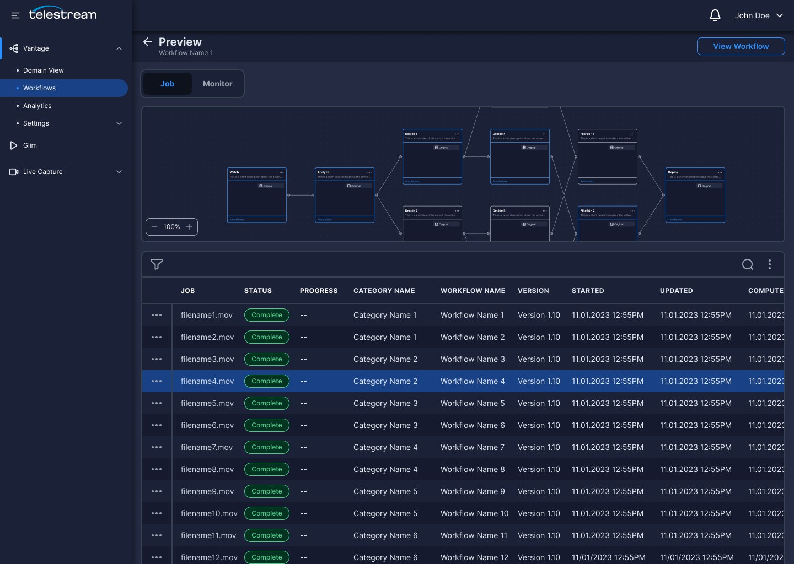This screenshot has width=794, height=564.
Task: Click the Workflow Name 9 cell
Action: [x=473, y=491]
